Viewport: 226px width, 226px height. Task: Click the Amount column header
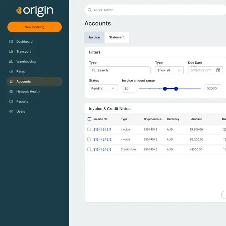pos(197,119)
